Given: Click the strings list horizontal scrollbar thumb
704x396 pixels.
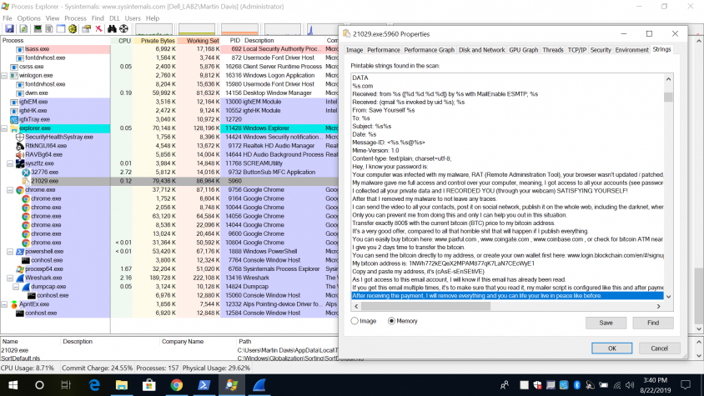Looking at the screenshot, I should coord(425,306).
